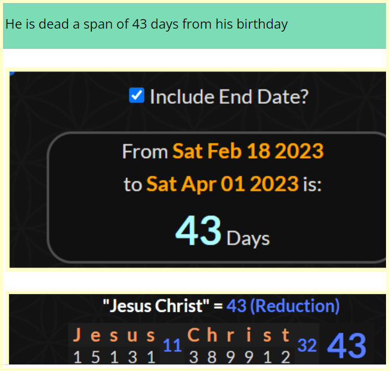Select the start date Sat Feb 18 2023
This screenshot has height=371, width=389.
click(248, 151)
